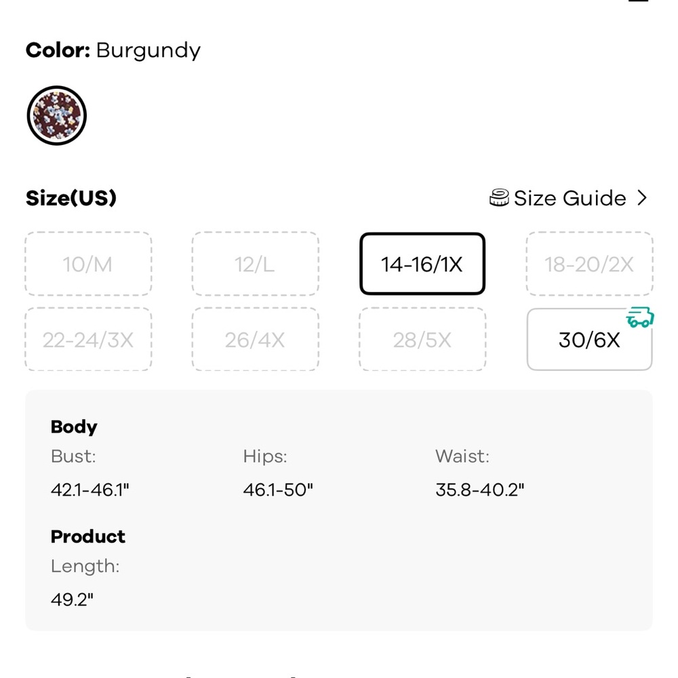
Task: Click the Size(US) heading
Action: point(71,198)
